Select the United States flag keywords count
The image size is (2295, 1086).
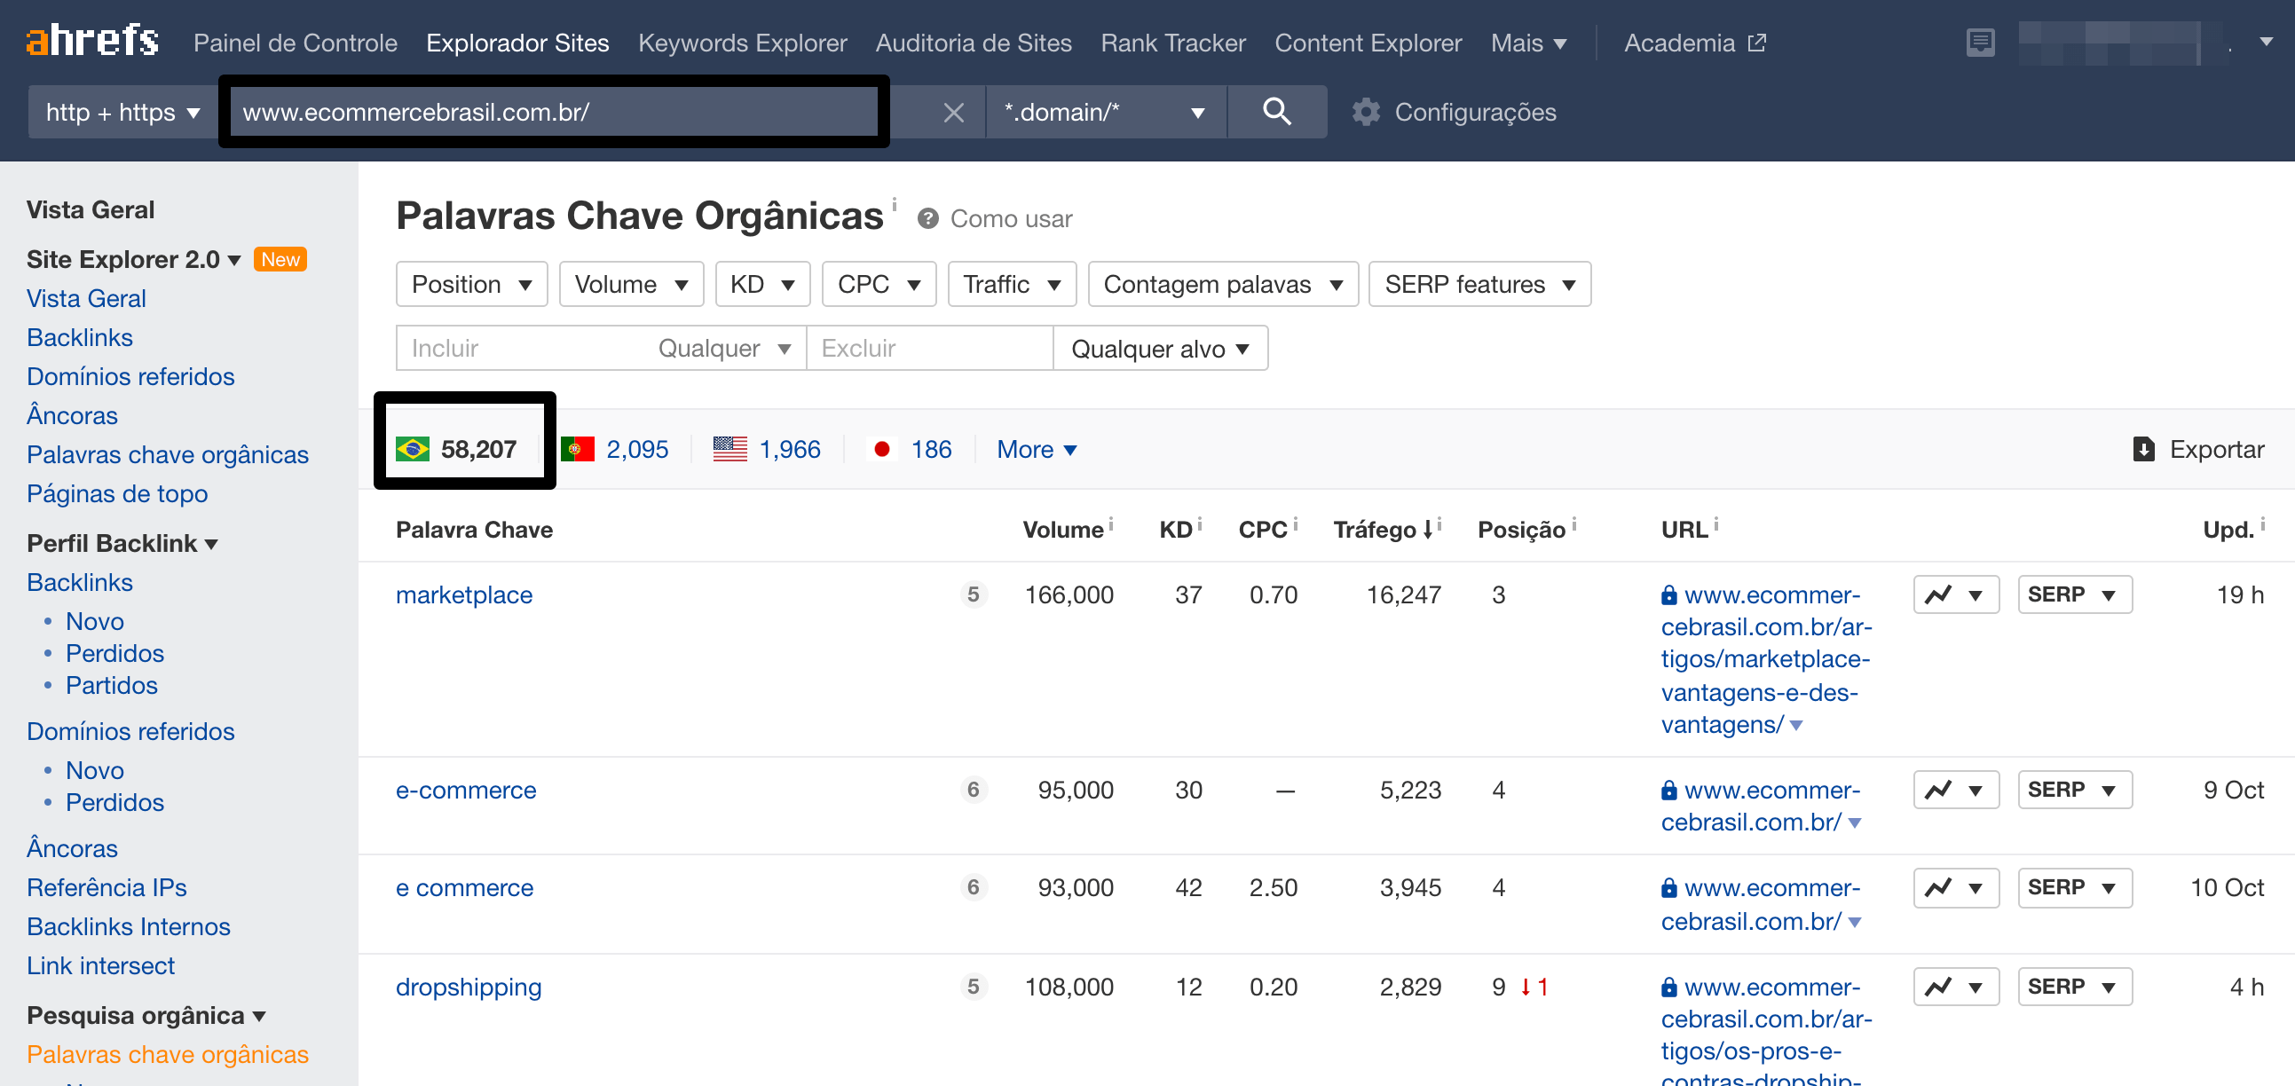(767, 449)
